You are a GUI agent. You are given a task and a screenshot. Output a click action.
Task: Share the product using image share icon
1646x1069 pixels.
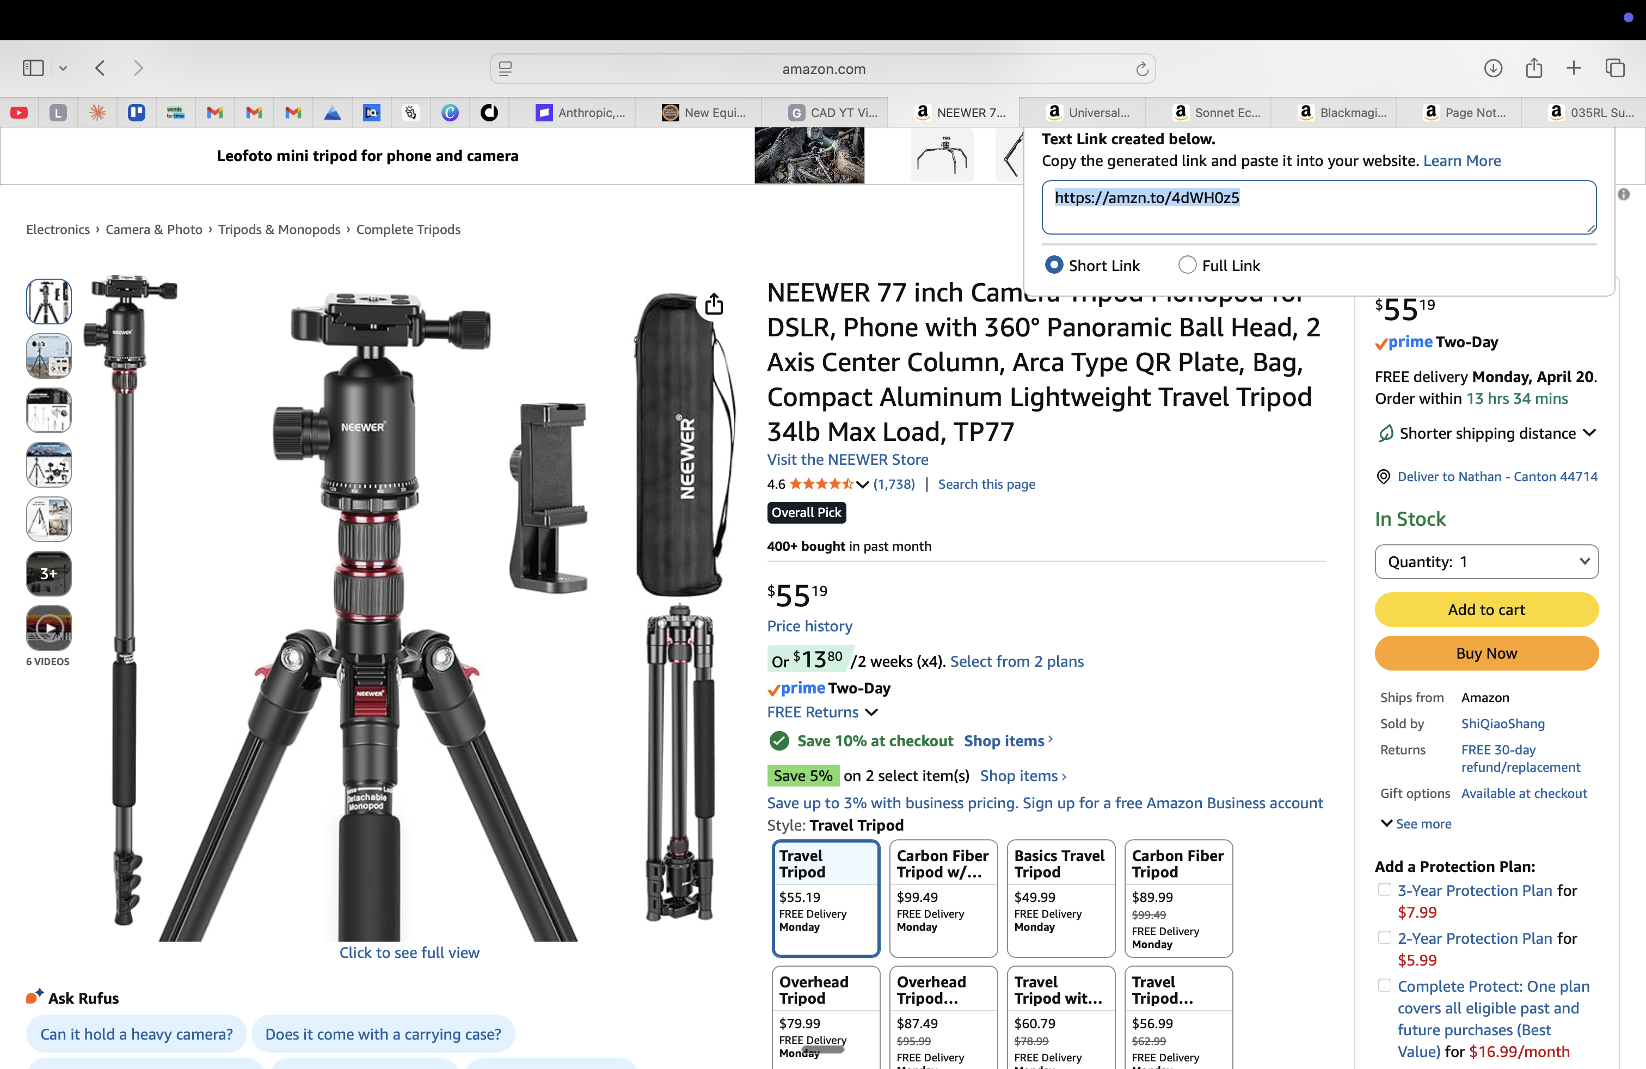pos(714,304)
